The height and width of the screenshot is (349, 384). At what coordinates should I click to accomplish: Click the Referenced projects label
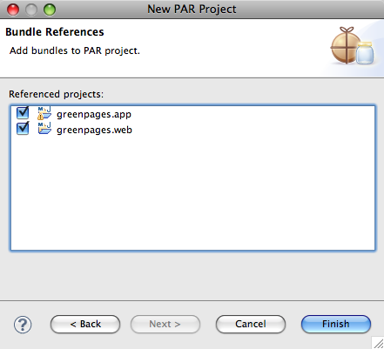pyautogui.click(x=56, y=94)
